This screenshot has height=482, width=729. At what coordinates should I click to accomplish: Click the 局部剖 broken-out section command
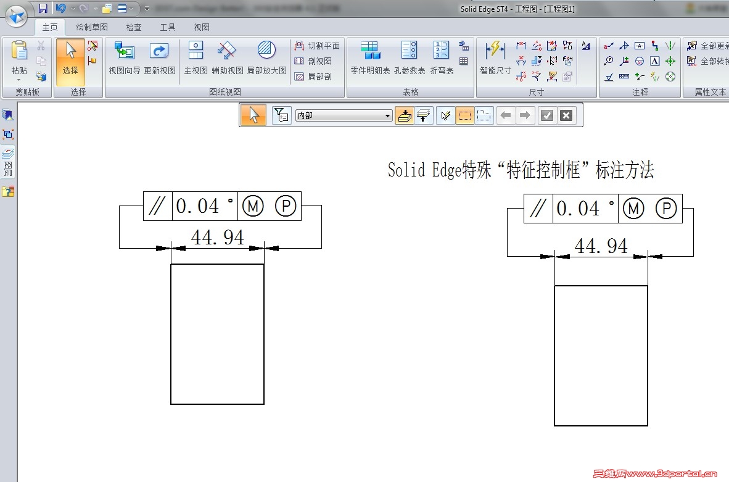[x=313, y=77]
